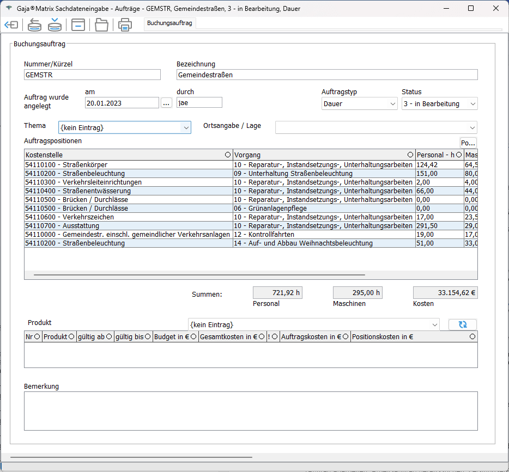Toggle the circle in Vorgang column header

(x=410, y=155)
